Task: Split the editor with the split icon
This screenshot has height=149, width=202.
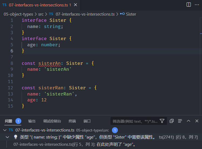Action: [x=189, y=5]
